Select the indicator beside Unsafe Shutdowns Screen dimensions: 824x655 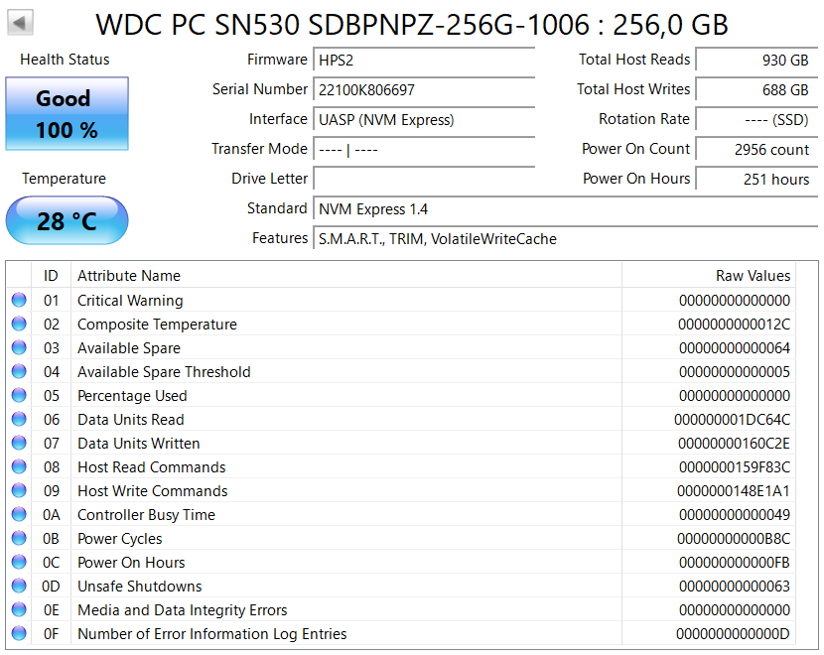click(x=19, y=586)
